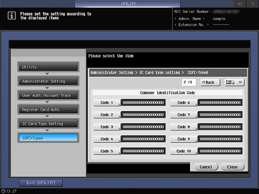Select the Code 1 button

tap(107, 102)
